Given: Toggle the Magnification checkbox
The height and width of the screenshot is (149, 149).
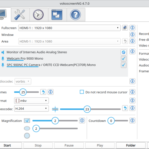Looking at the screenshot, I should (x=27, y=121).
